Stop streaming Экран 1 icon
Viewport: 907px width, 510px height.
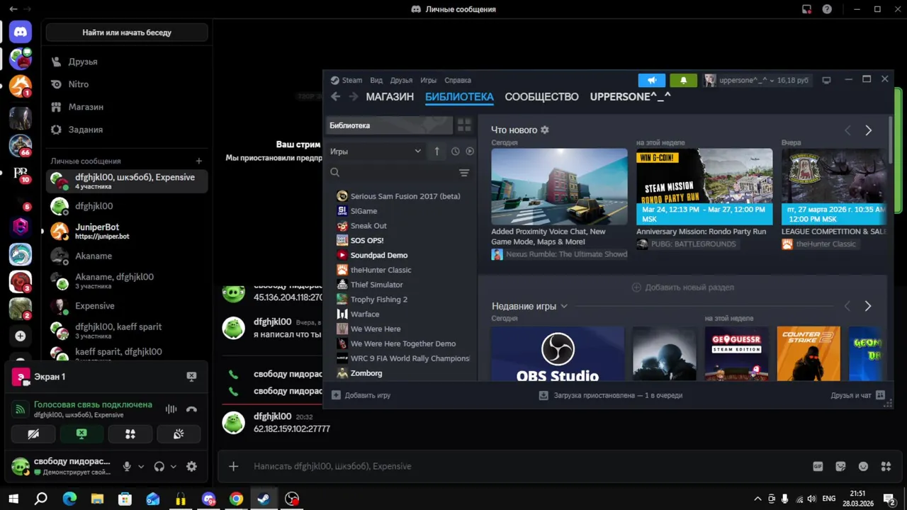click(191, 377)
